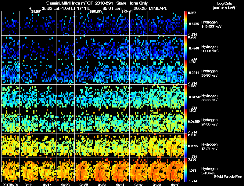Select the 'Hydrogen 149-227 keV' row label
Image resolution: width=244 pixels, height=186 pixels.
point(211,24)
